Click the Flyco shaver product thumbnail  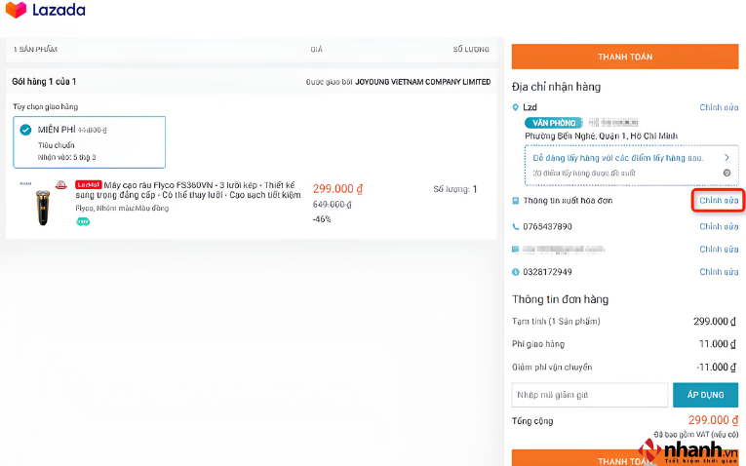click(x=43, y=205)
